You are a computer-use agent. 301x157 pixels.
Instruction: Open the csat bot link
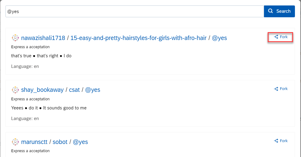(x=74, y=90)
